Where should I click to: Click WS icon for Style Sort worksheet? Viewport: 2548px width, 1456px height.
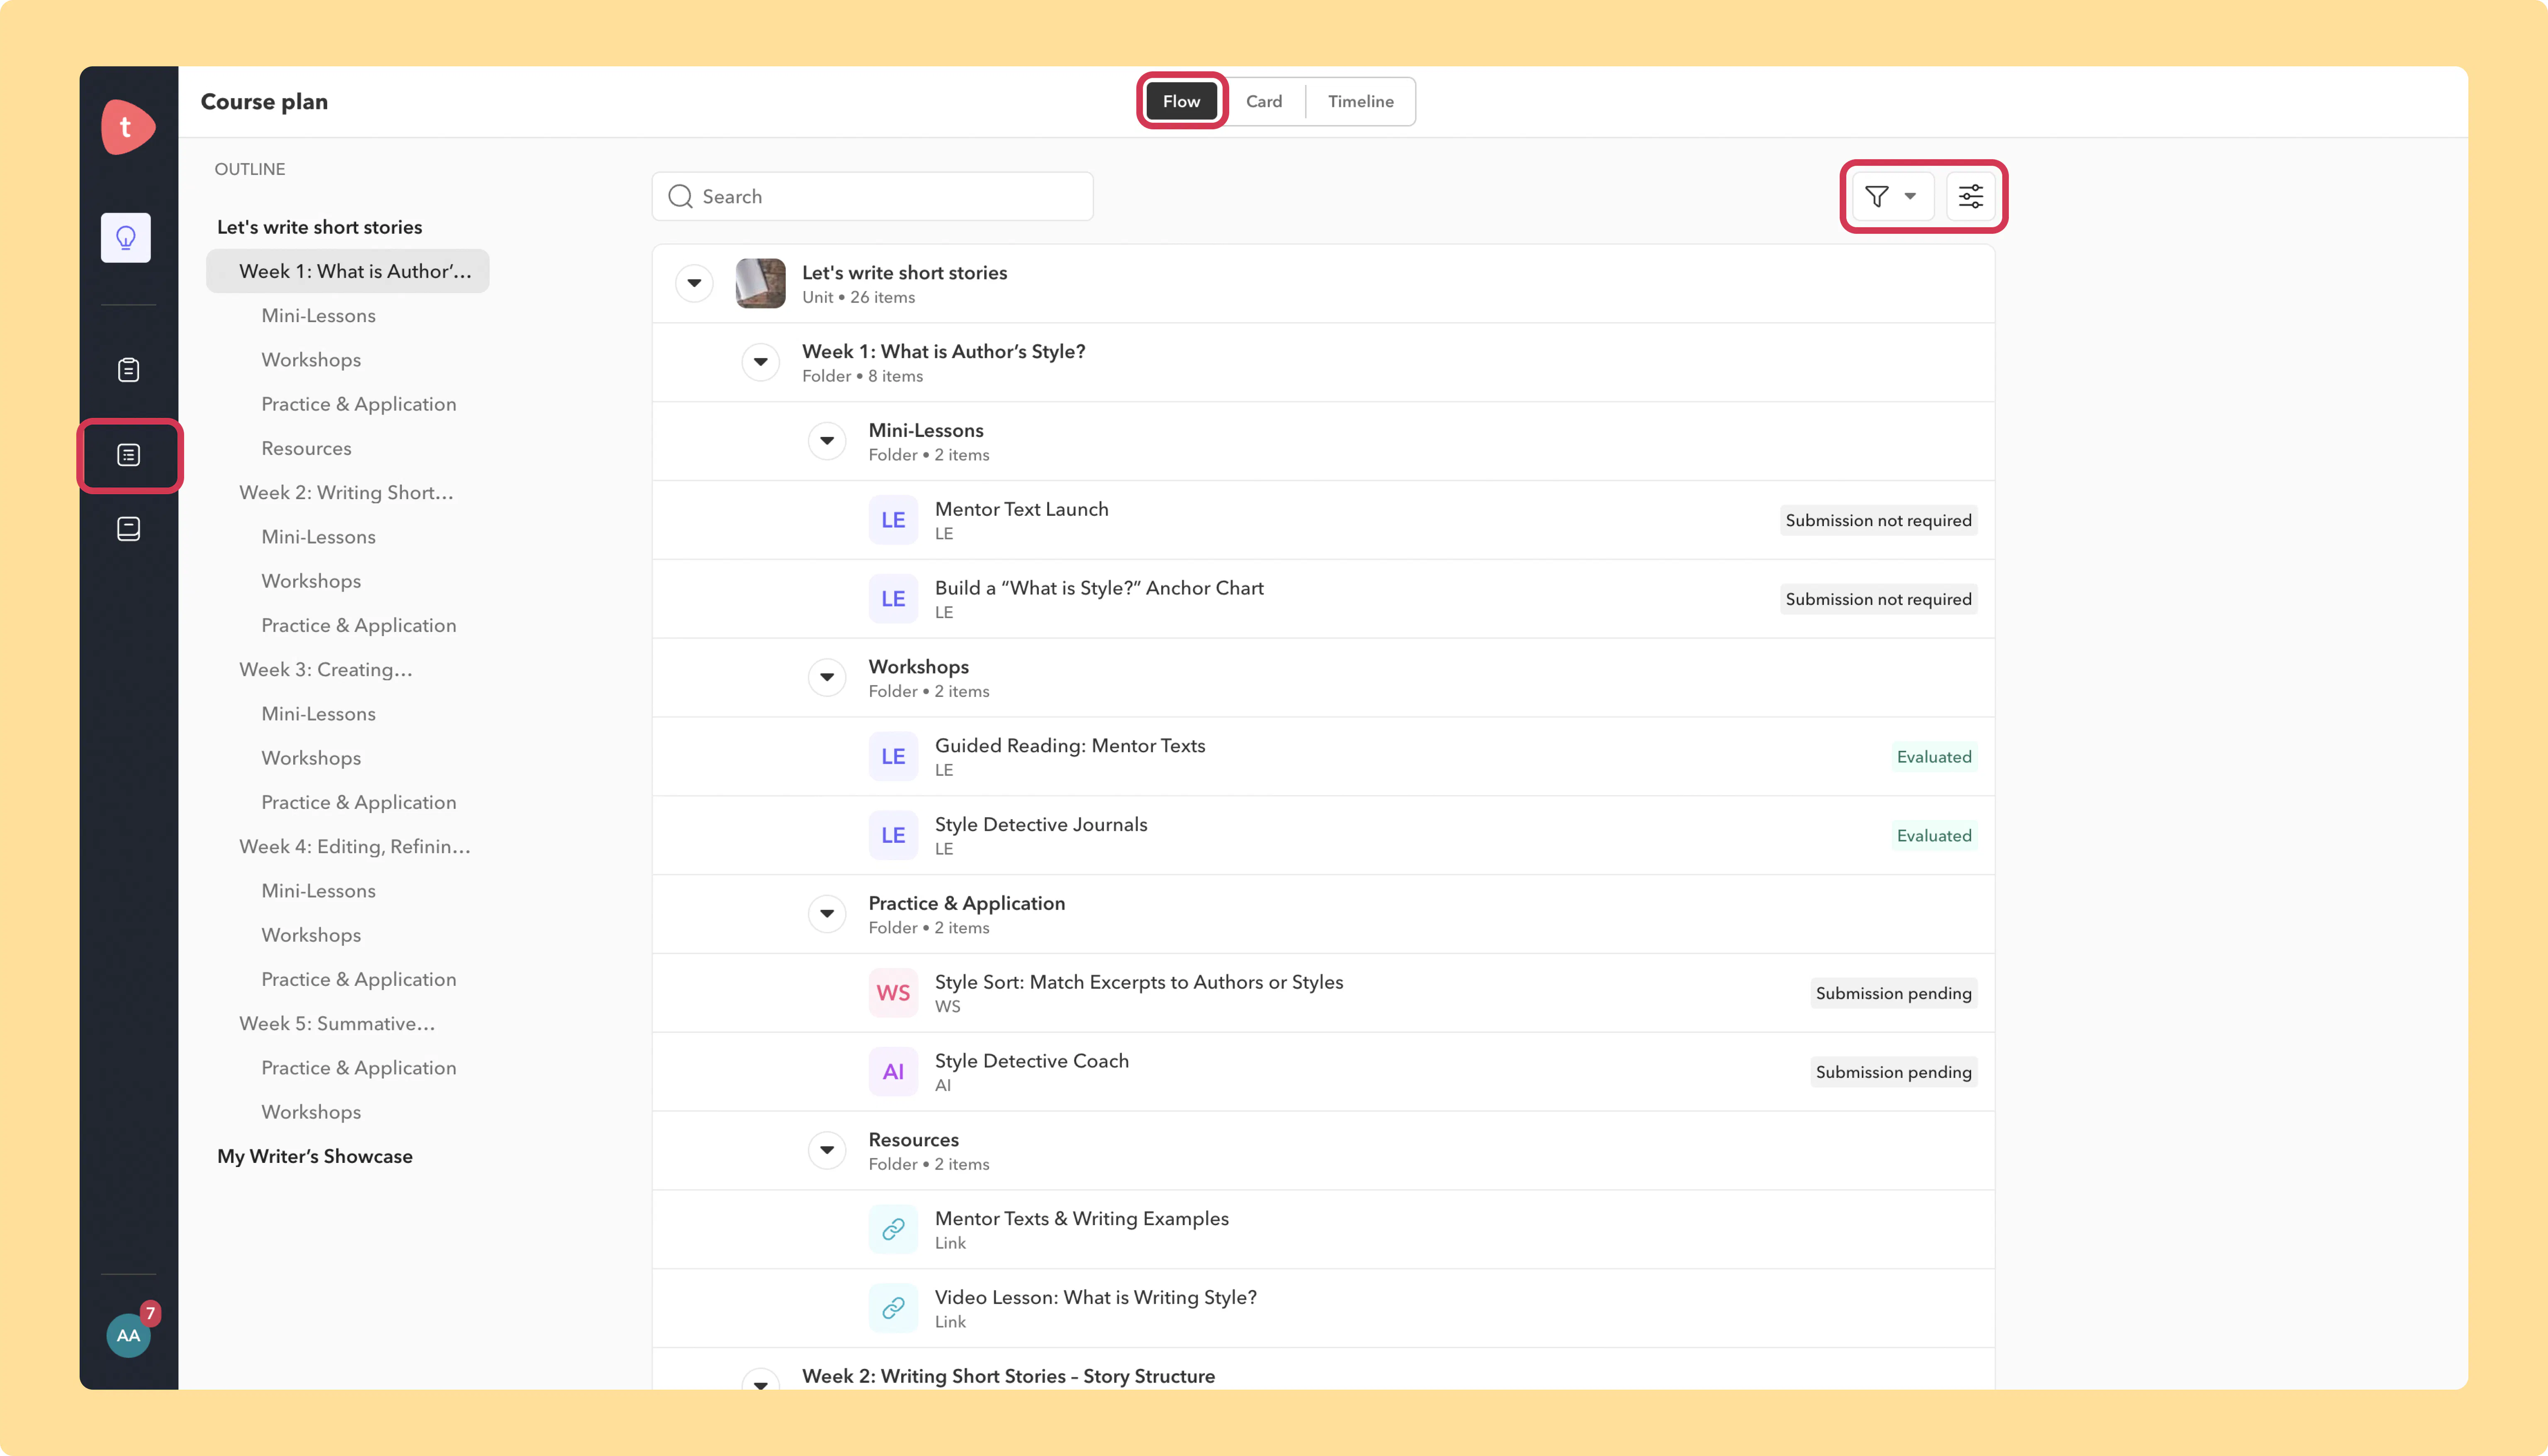point(893,993)
